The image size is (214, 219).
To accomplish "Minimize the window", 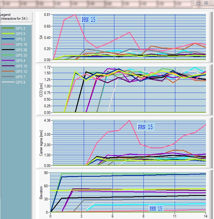I will [198, 3].
